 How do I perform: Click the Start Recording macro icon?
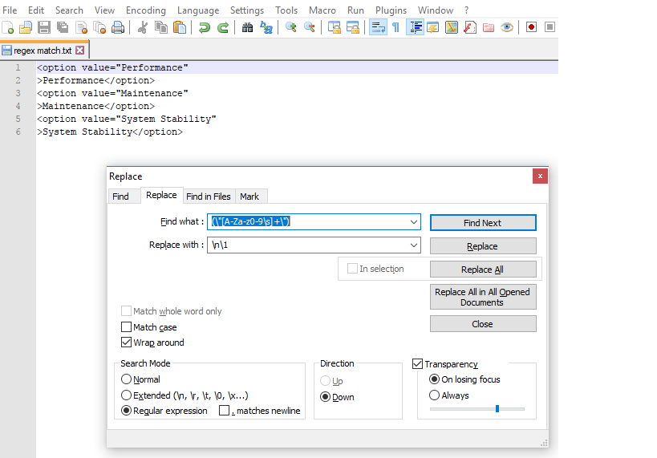point(531,27)
